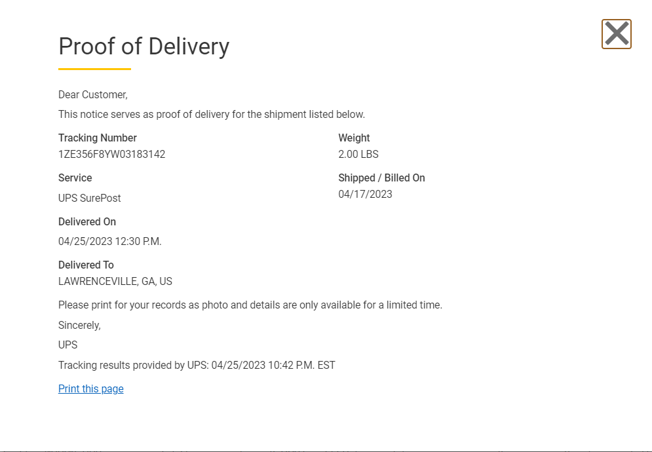Click the Sincerely closing text

[x=79, y=326]
